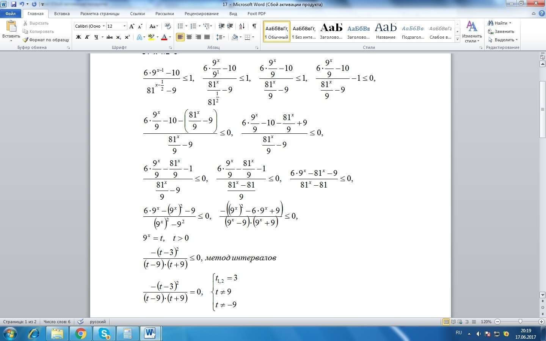This screenshot has height=341, width=546.
Task: Increase font size with grow font button
Action: [132, 26]
